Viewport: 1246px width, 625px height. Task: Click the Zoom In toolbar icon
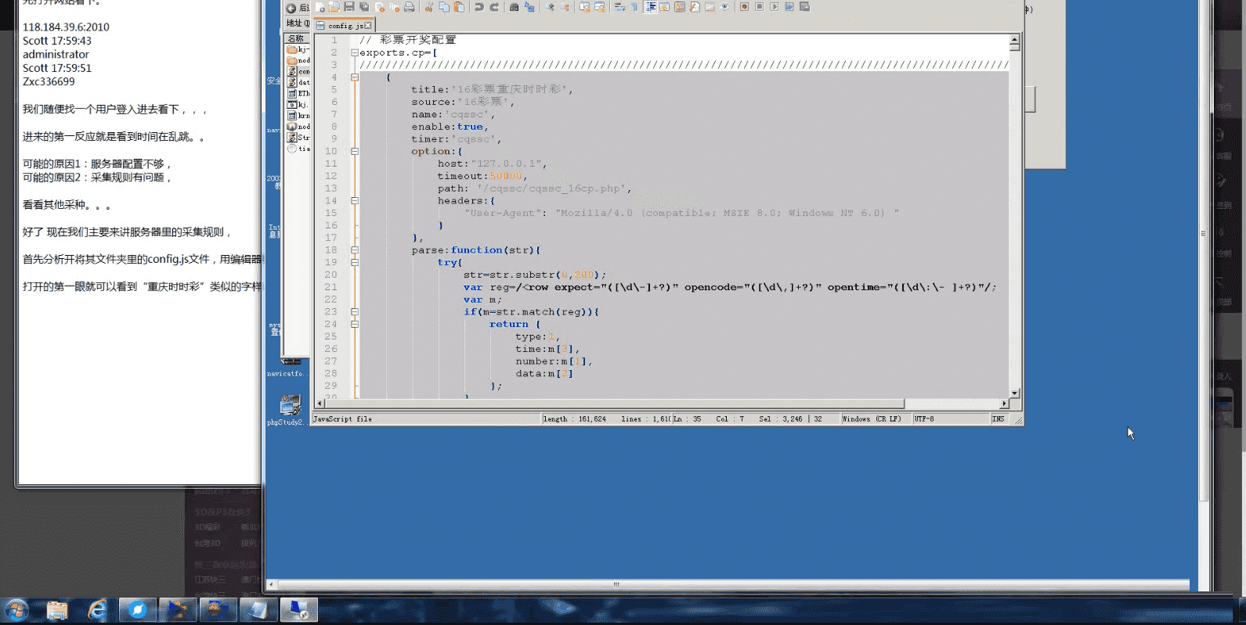pos(550,7)
